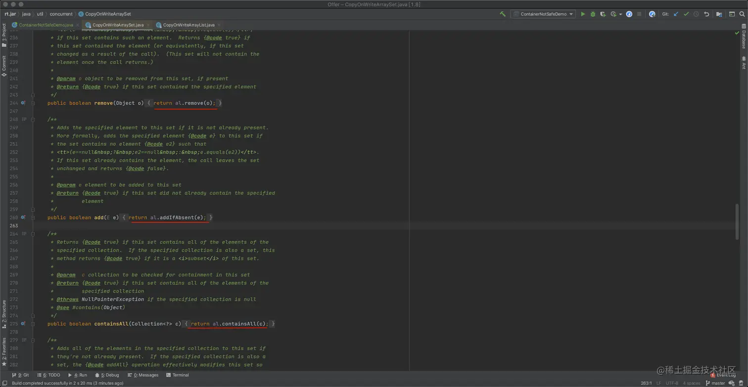The width and height of the screenshot is (748, 387).
Task: Open the Messages tool window tab
Action: pos(143,375)
